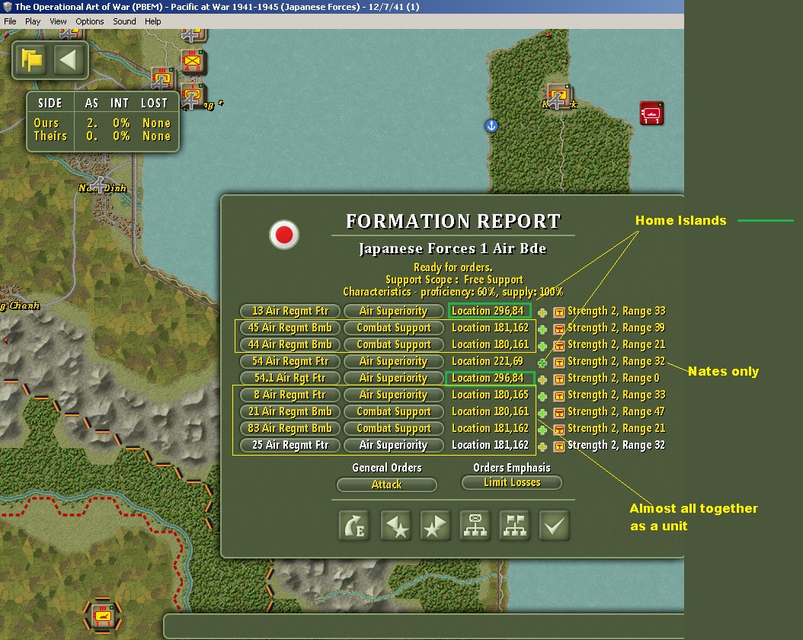
Task: Open the Options menu
Action: (90, 21)
